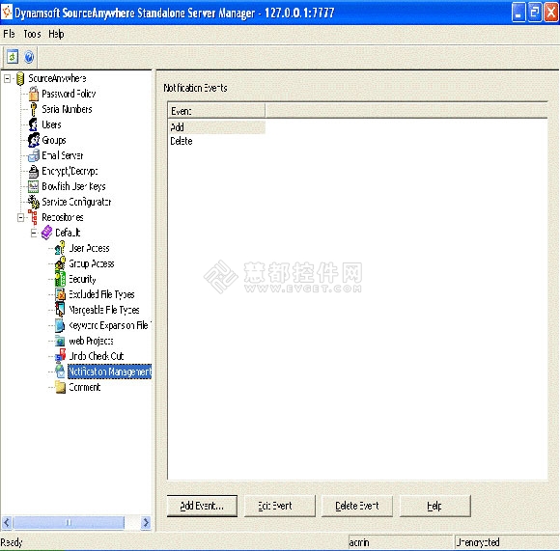Image resolution: width=560 pixels, height=551 pixels.
Task: Click the tree scrollbar right arrow
Action: point(146,523)
